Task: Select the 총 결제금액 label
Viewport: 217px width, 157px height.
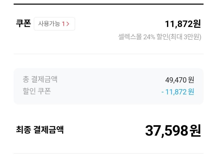Action: [x=40, y=79]
